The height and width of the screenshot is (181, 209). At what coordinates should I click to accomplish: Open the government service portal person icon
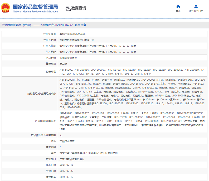click(x=196, y=6)
